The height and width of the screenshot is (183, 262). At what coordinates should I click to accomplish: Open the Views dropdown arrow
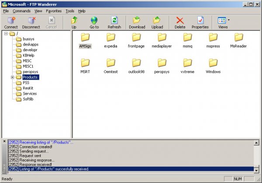[x=229, y=20]
